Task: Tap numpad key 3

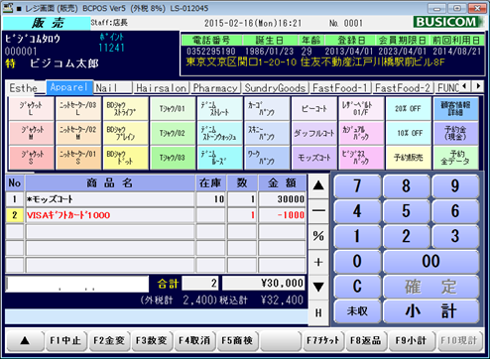Action: coord(455,236)
